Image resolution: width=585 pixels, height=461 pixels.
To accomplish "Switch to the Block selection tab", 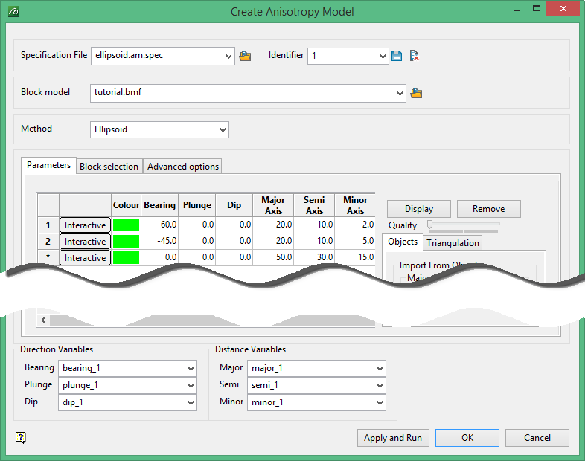I will tap(109, 167).
